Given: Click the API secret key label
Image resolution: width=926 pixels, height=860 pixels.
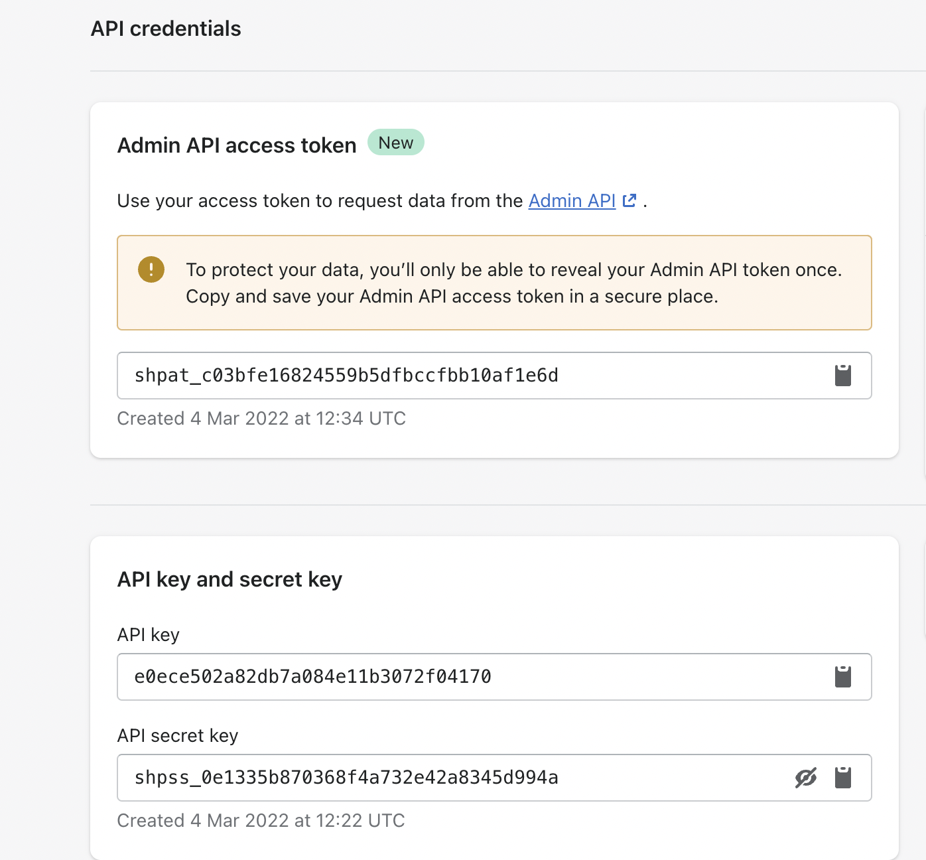Looking at the screenshot, I should tap(178, 736).
